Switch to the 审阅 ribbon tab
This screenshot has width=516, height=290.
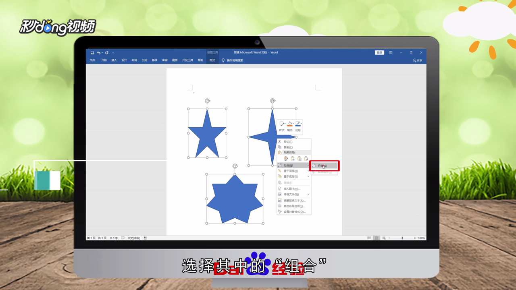[164, 60]
